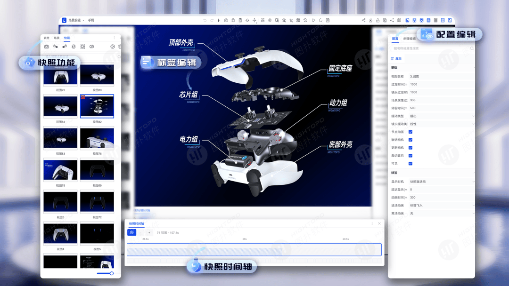Click the clipboard document icon in toolbar

[x=240, y=20]
